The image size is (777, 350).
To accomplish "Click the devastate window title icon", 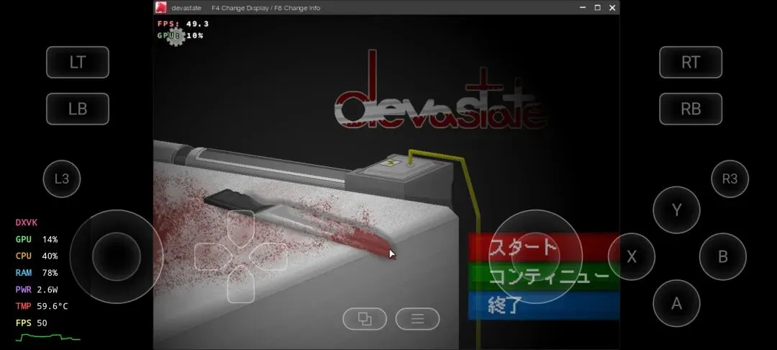I will coord(160,7).
